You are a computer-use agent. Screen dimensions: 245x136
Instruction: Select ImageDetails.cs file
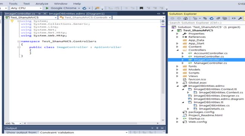pyautogui.click(x=211, y=109)
